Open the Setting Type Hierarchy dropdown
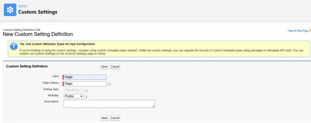 (x=73, y=90)
